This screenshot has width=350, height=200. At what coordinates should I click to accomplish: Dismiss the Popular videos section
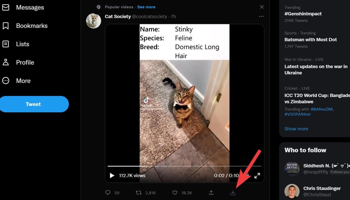[x=262, y=7]
